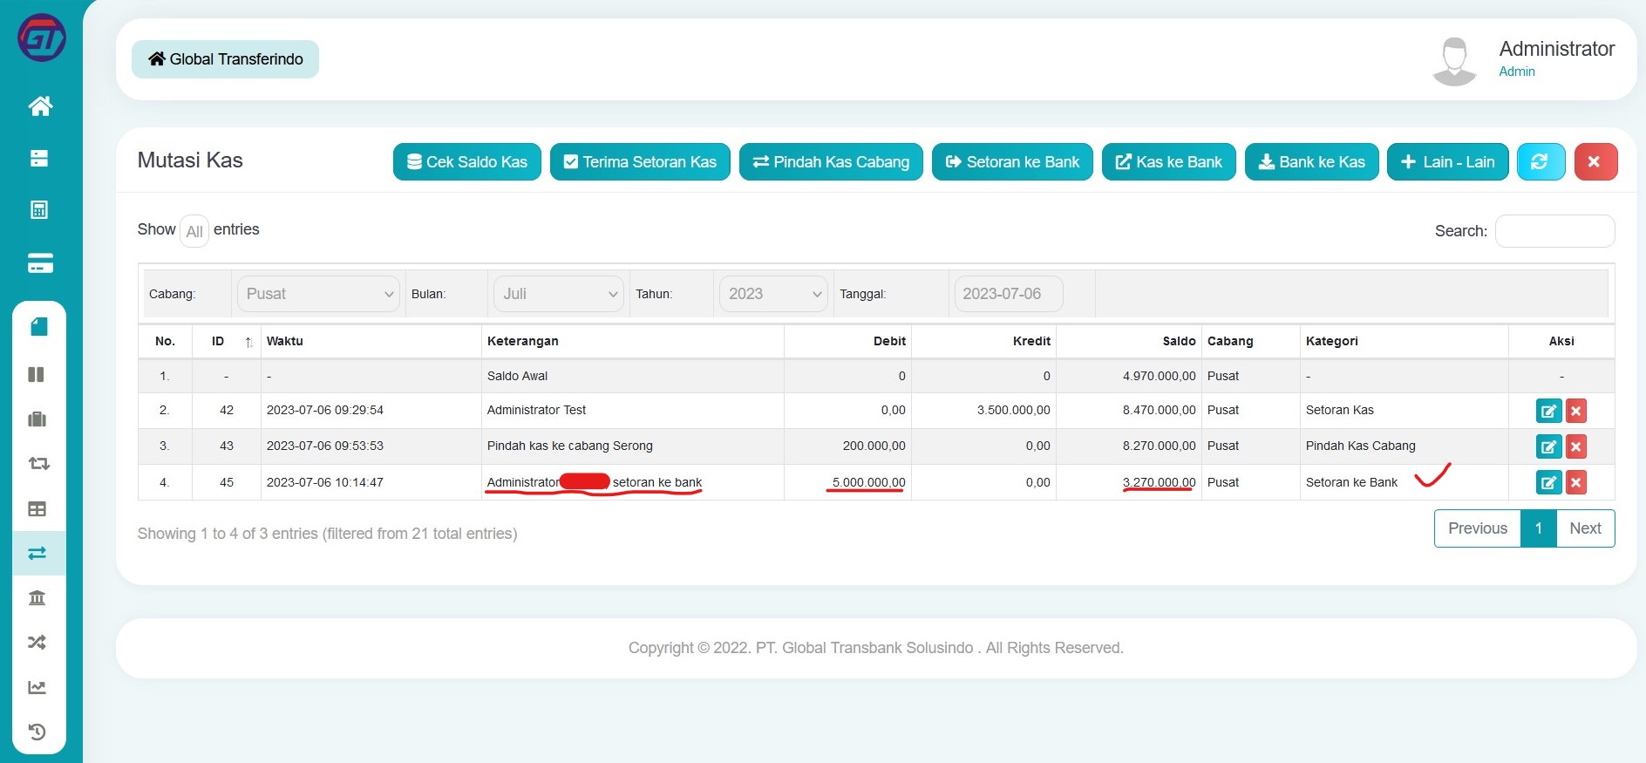1646x763 pixels.
Task: Click the Cek Saldo Kas button
Action: tap(467, 161)
